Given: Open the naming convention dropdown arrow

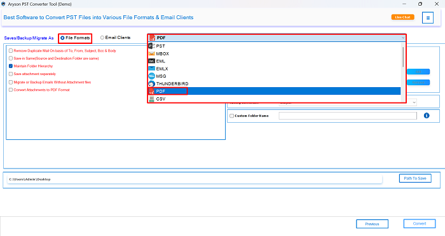Looking at the screenshot, I should (414, 102).
